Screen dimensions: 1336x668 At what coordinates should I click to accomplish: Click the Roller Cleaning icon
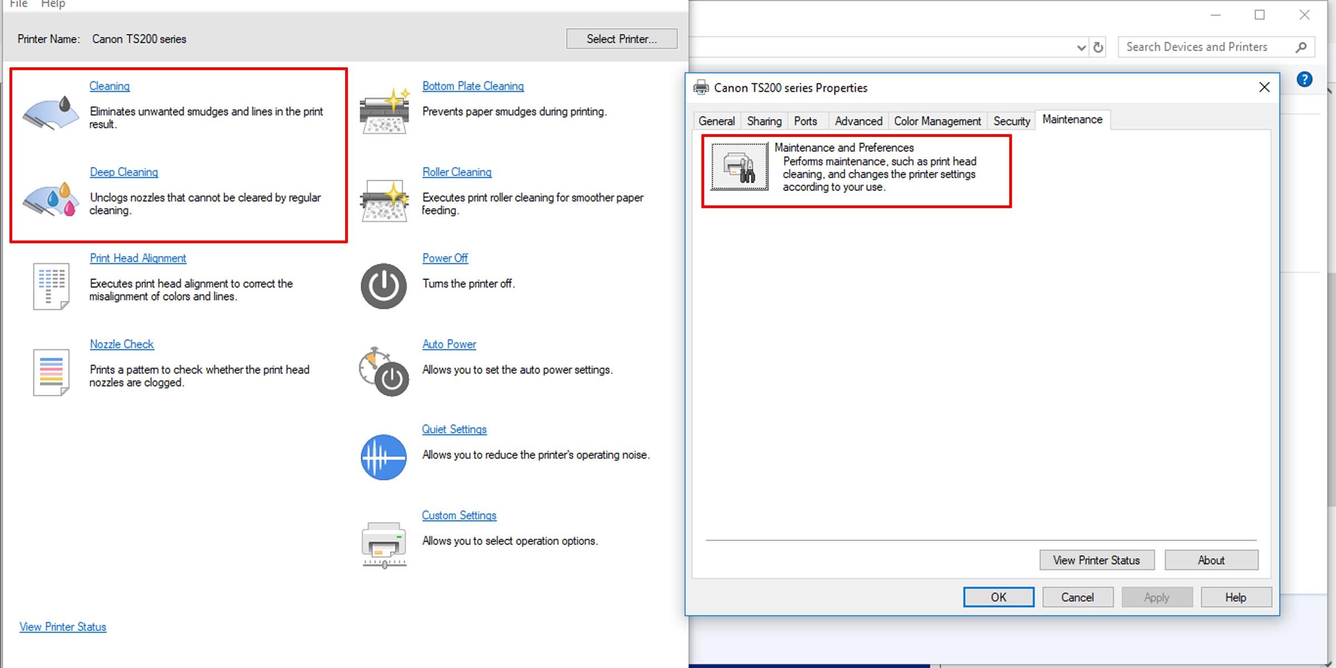(384, 200)
